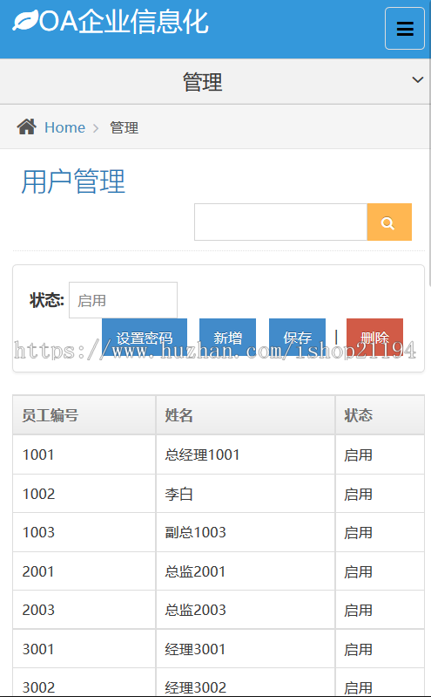Go to Home breadcrumb link

[64, 127]
